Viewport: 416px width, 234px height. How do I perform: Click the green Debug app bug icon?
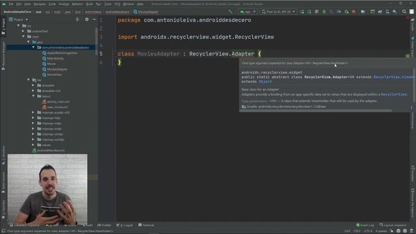(324, 12)
